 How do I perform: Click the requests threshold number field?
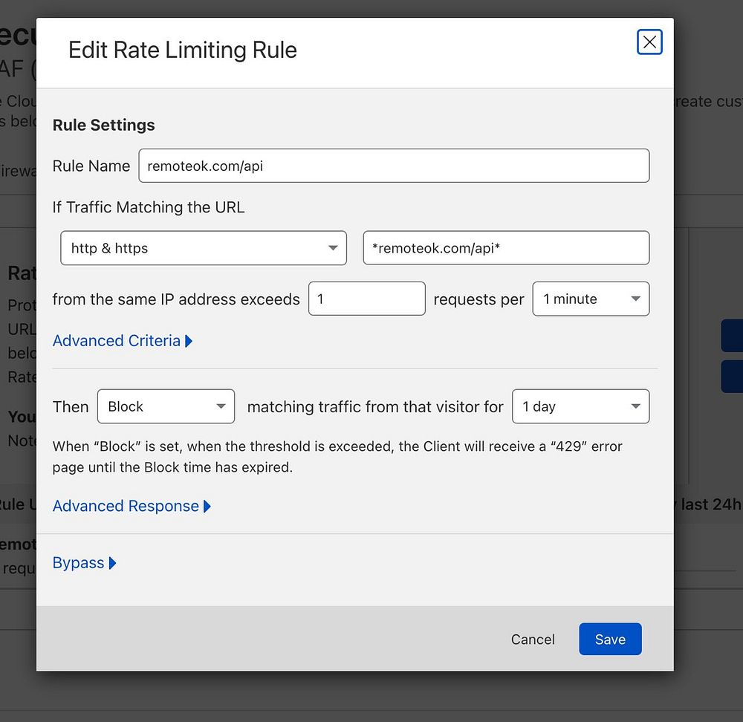click(x=366, y=299)
